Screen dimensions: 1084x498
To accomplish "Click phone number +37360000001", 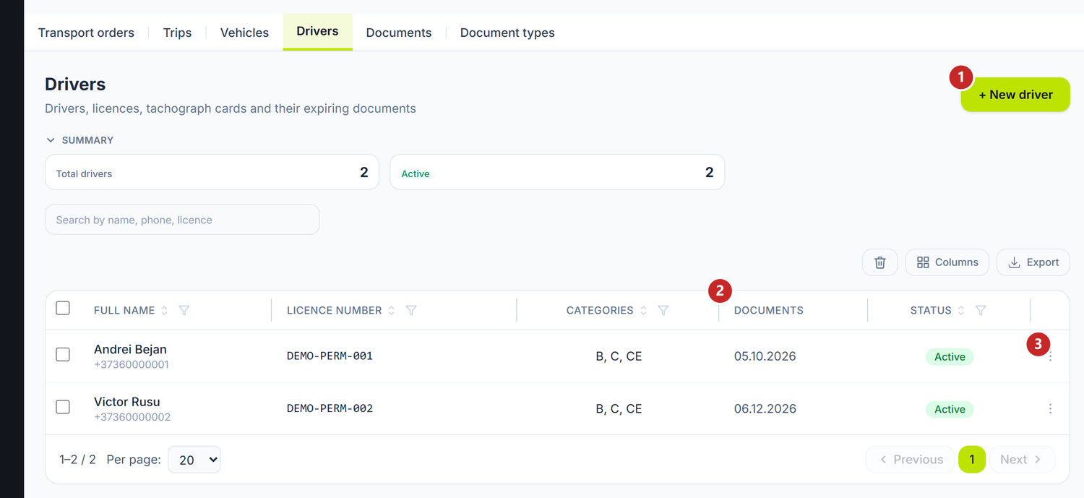I will [x=132, y=365].
